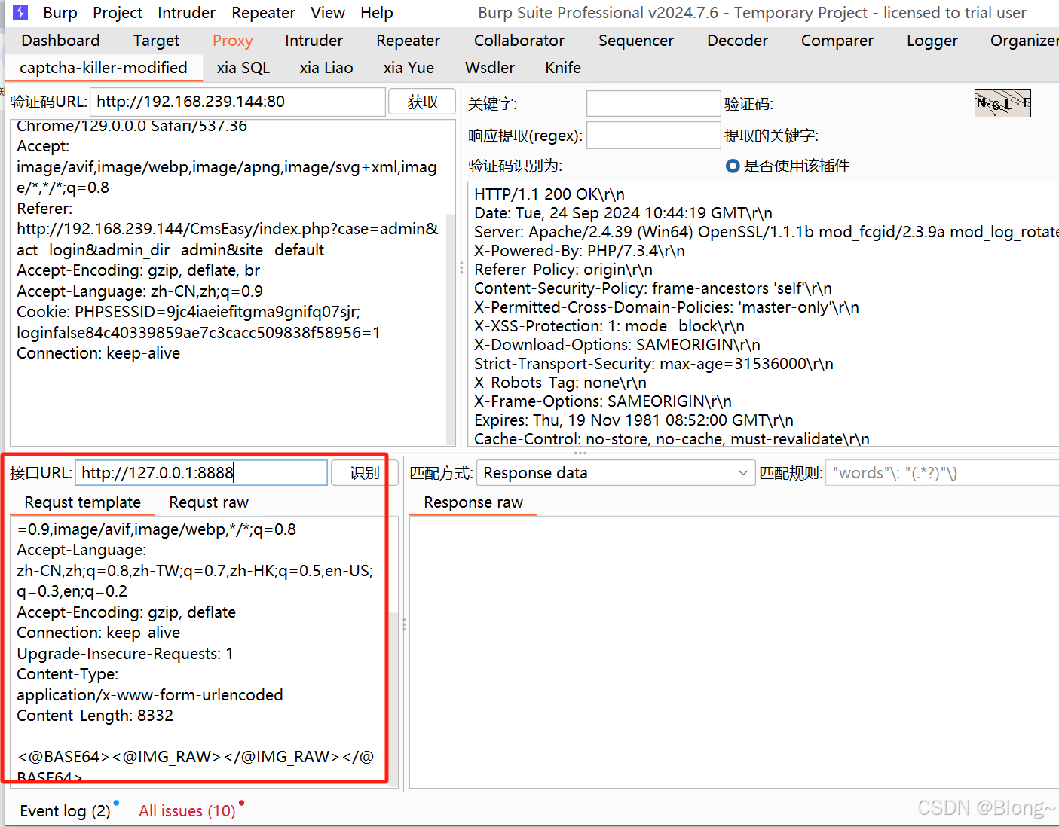The width and height of the screenshot is (1059, 827).
Task: Click the 接口URL input field
Action: 201,473
